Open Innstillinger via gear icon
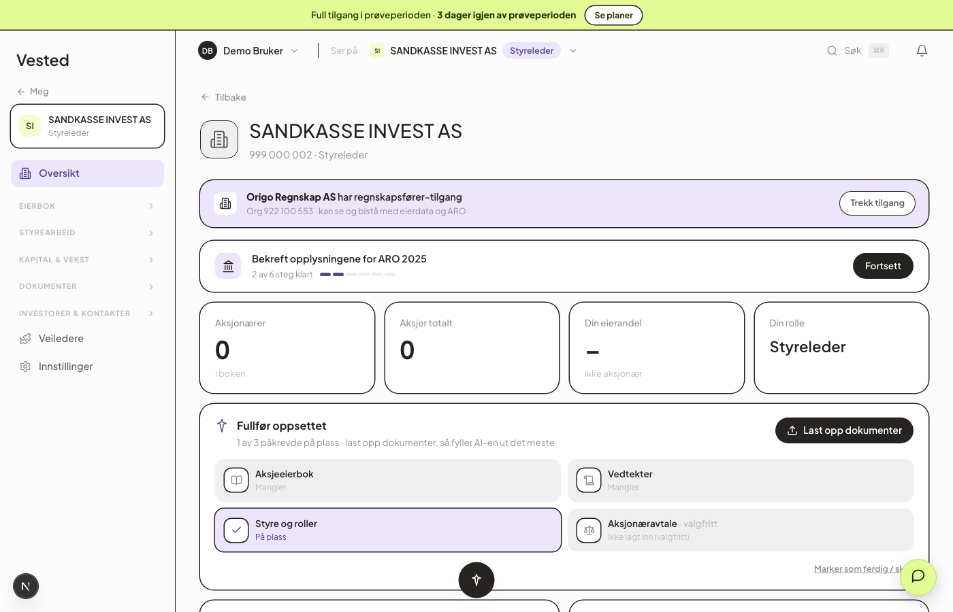953x612 pixels. pyautogui.click(x=25, y=367)
